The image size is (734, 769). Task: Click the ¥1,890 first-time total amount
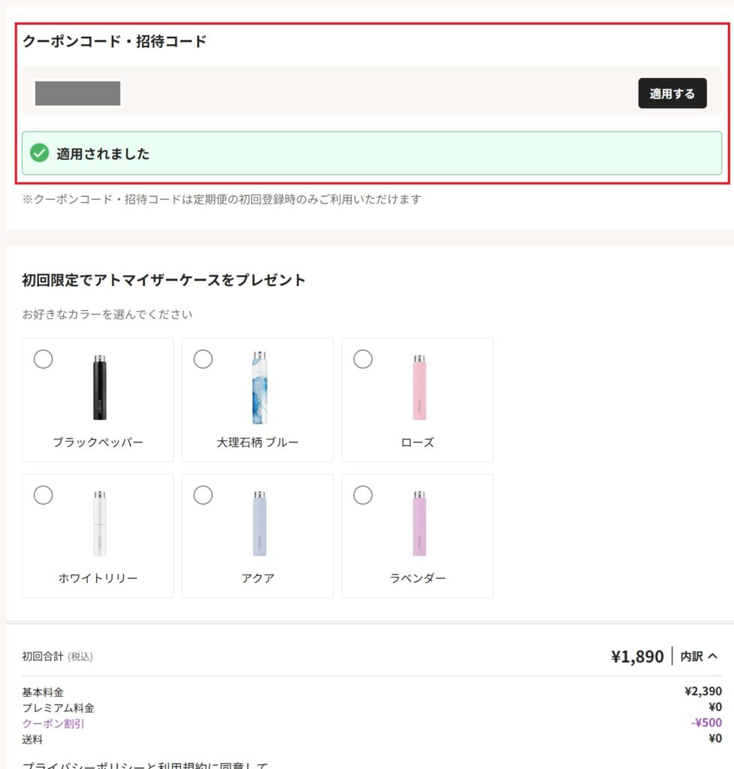[x=637, y=656]
